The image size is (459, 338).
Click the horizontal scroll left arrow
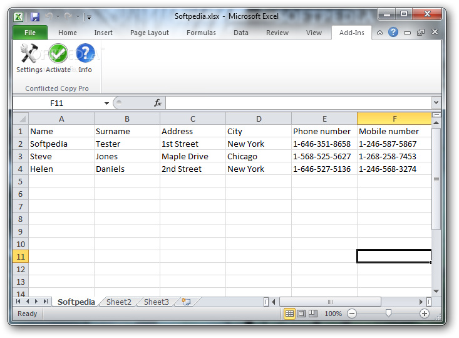coord(274,302)
